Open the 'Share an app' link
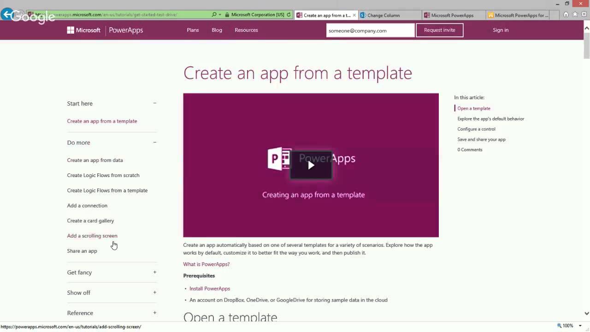The height and width of the screenshot is (332, 590). pos(82,251)
